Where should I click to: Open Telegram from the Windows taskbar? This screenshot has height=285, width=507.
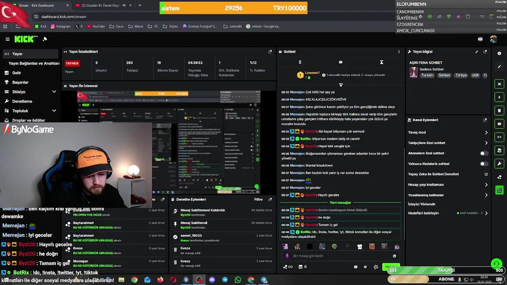225,280
